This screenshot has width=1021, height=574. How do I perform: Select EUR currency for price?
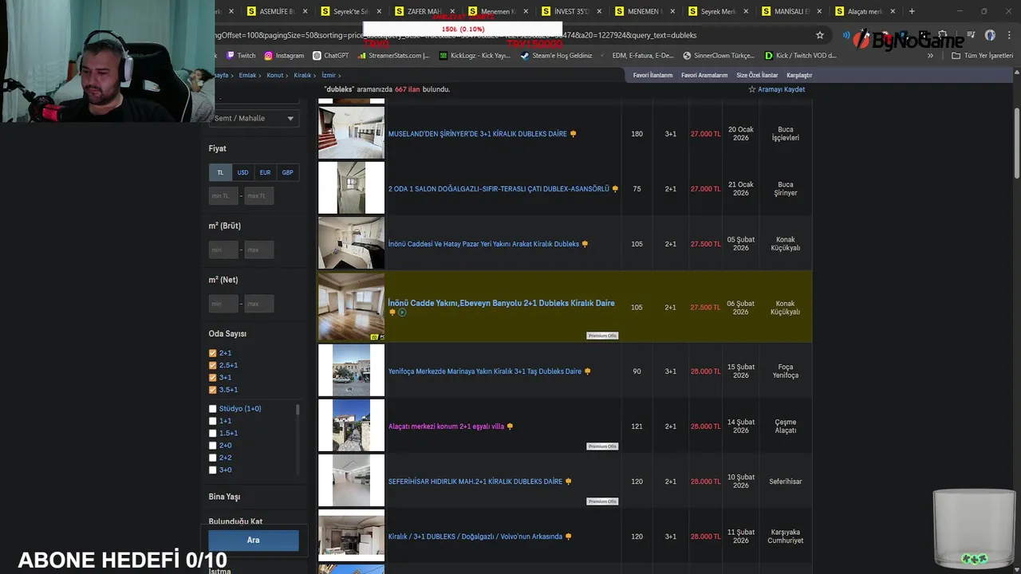[x=265, y=172]
